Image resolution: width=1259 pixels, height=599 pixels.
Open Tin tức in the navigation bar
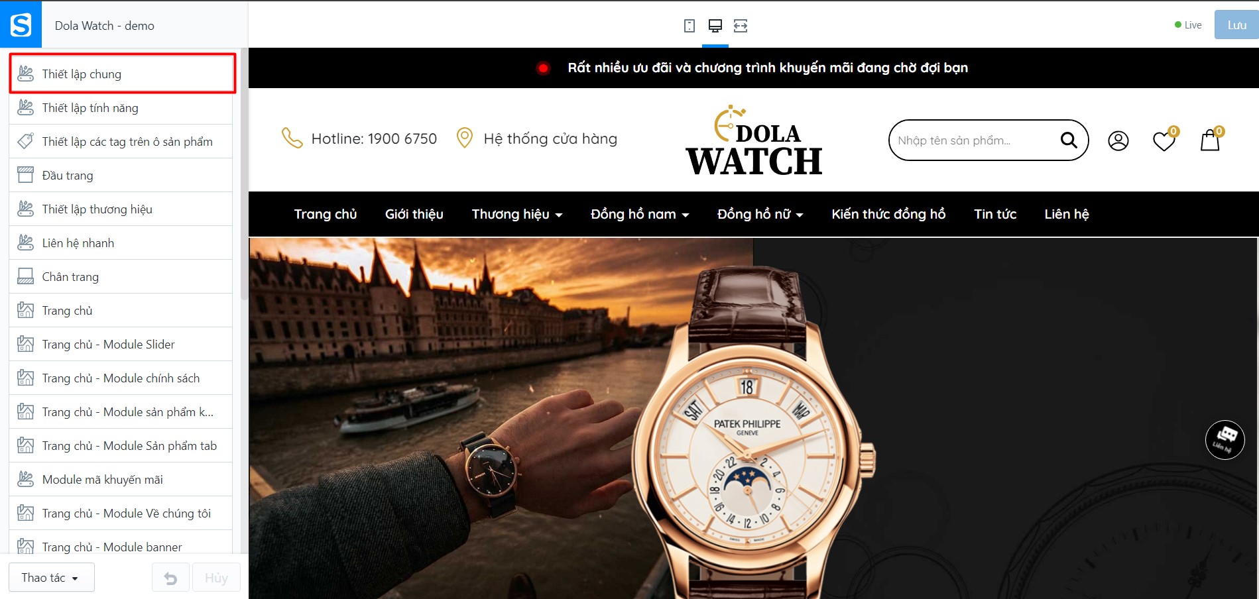tap(995, 214)
